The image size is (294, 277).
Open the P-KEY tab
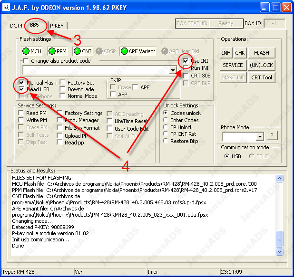[57, 26]
